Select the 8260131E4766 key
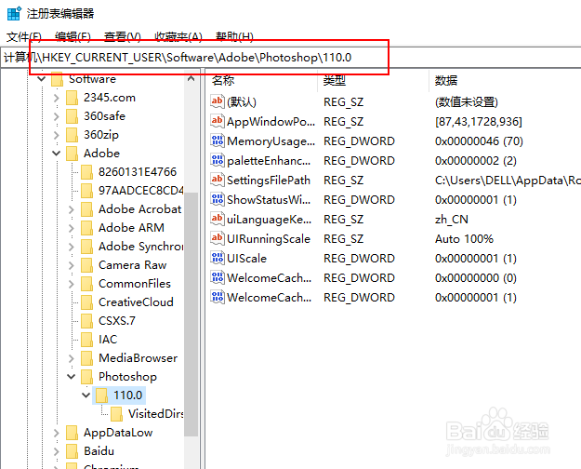Screen dimensions: 581x469 click(x=138, y=172)
